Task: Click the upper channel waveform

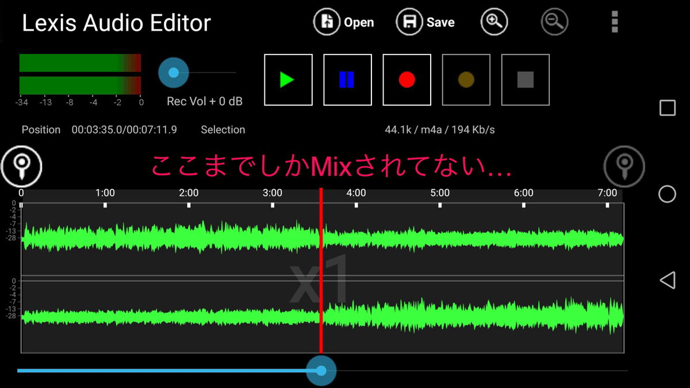Action: point(323,238)
